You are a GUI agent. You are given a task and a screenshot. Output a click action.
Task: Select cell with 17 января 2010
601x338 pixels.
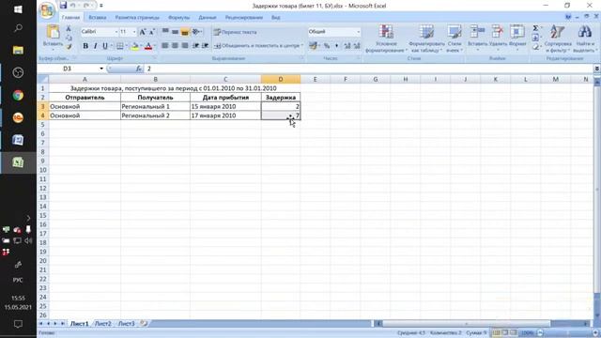click(225, 115)
